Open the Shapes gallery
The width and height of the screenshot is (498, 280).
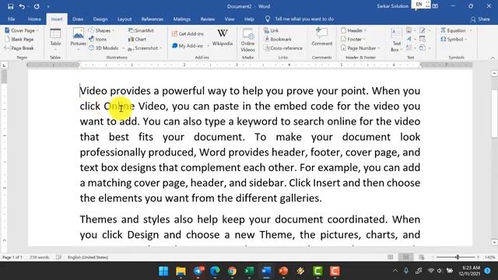(x=102, y=30)
